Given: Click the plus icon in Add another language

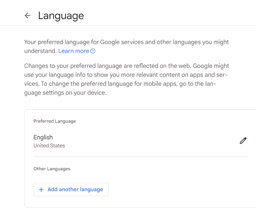Looking at the screenshot, I should [x=41, y=190].
